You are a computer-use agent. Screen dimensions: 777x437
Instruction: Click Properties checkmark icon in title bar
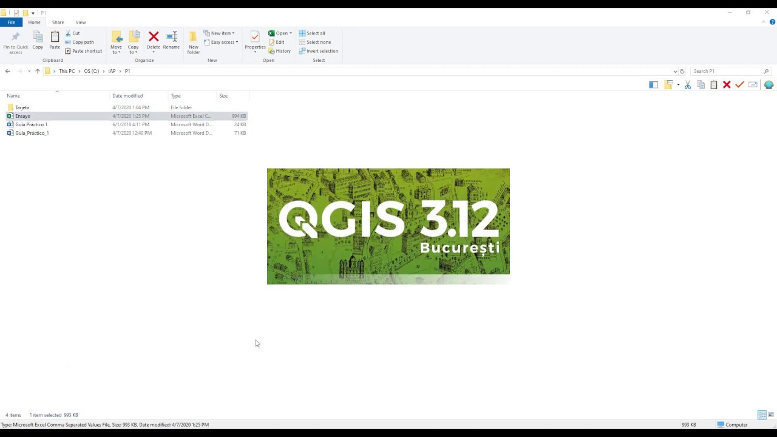[x=16, y=13]
